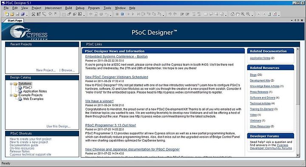
Task: Click the PSoC Links scrollbar down arrow
Action: click(297, 155)
